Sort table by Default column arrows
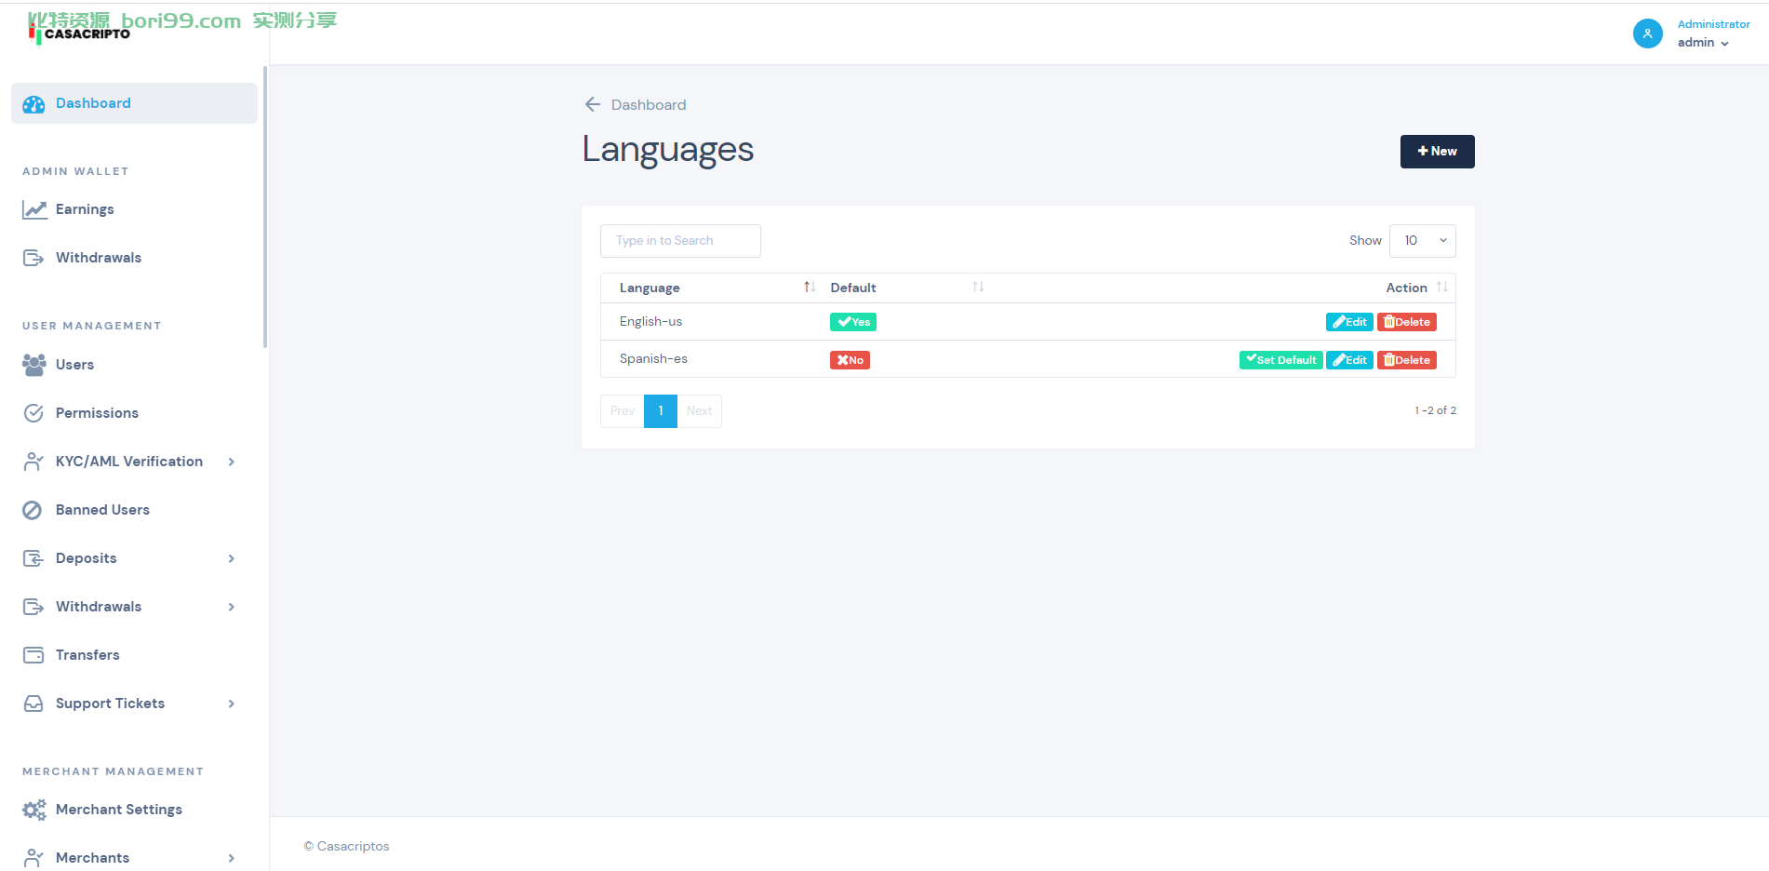Screen dimensions: 1769x871 978,288
